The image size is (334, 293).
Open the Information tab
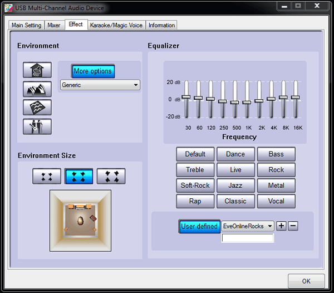click(x=161, y=25)
